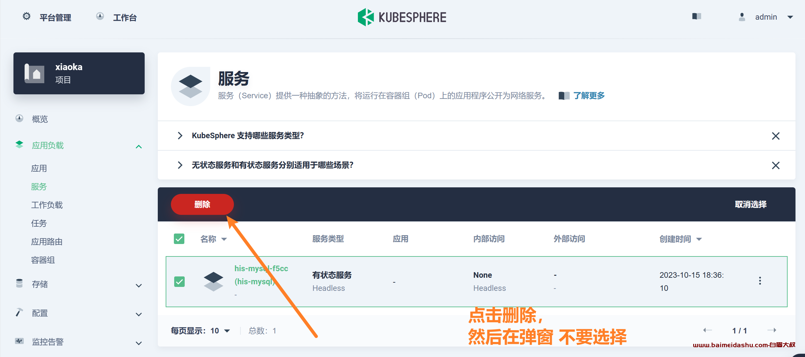Open the admin account dropdown arrow
805x357 pixels.
pos(790,17)
